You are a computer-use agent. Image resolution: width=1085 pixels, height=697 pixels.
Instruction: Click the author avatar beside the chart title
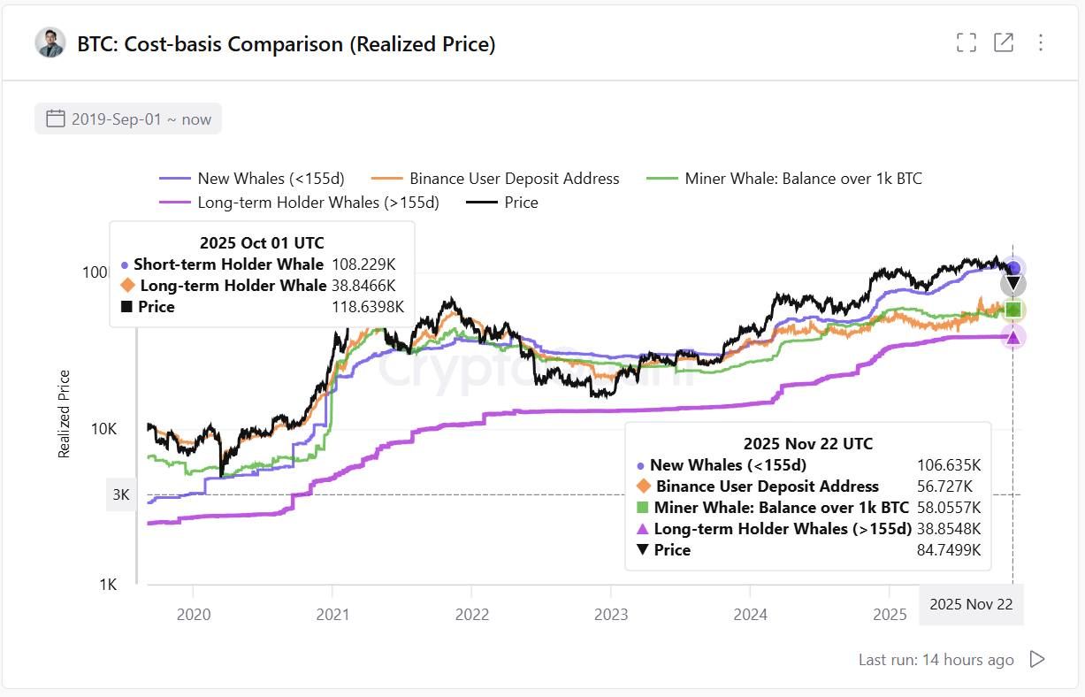coord(50,42)
